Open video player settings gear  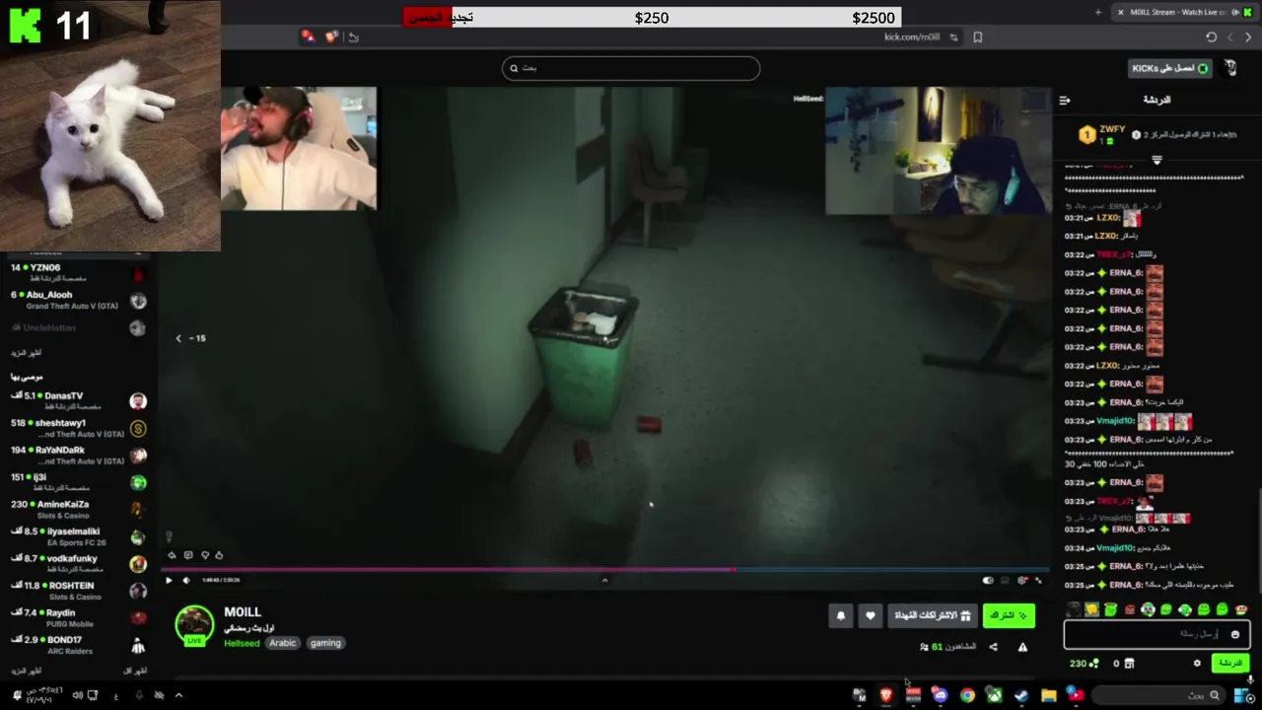point(1022,581)
